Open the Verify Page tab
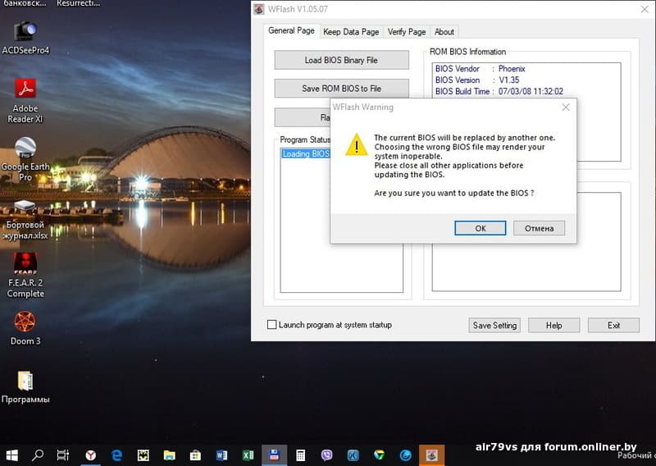Viewport: 656px width, 466px height. [407, 32]
